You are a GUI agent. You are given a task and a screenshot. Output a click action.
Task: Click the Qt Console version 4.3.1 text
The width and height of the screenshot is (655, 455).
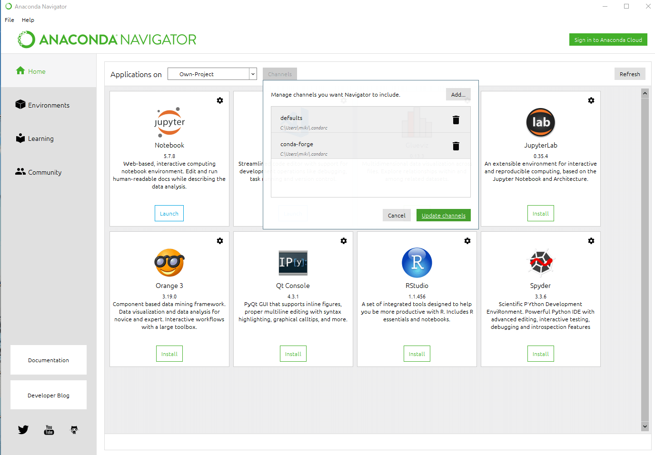coord(293,297)
